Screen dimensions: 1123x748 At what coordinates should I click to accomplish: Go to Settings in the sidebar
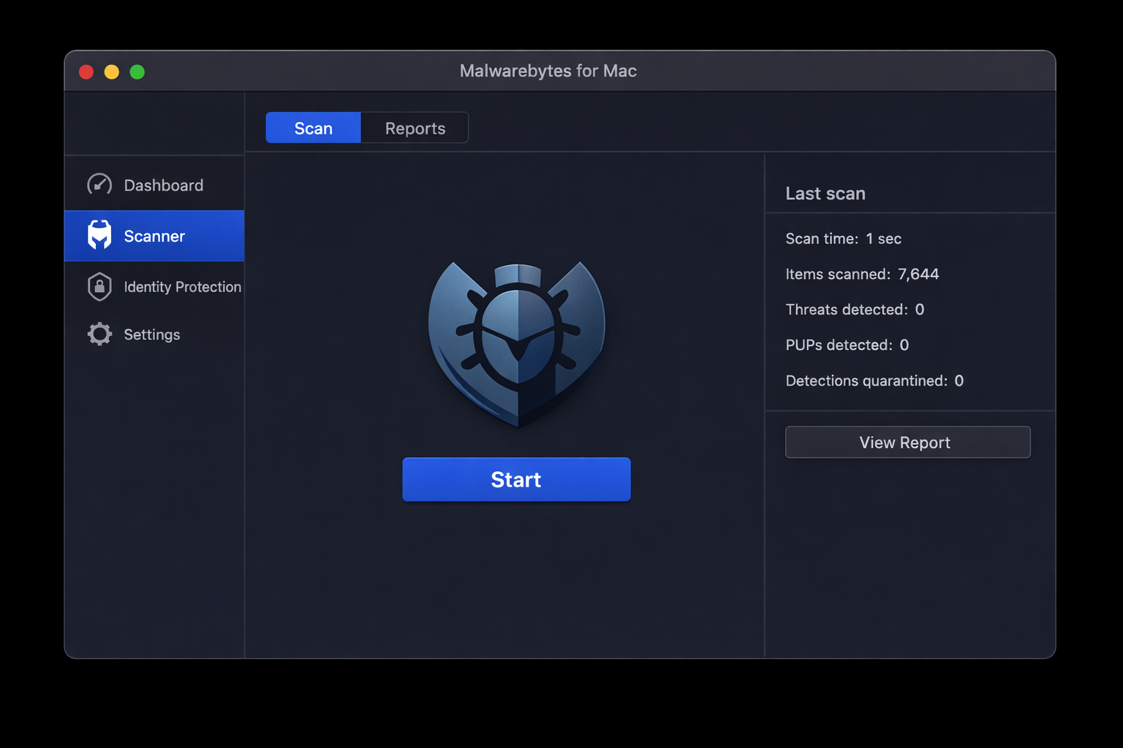[x=154, y=335]
